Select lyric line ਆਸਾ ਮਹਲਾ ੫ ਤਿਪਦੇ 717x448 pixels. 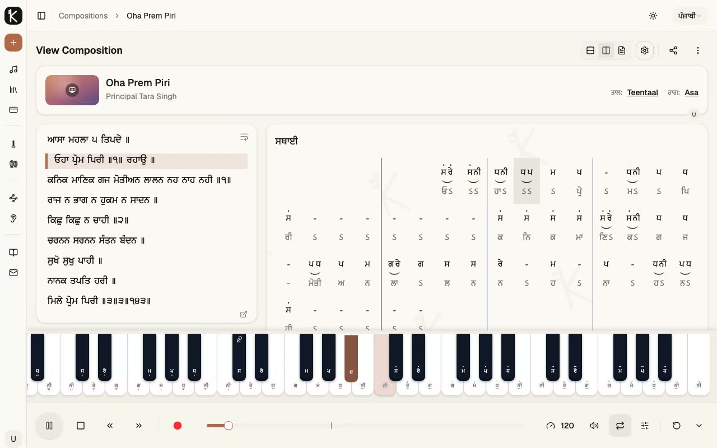point(89,139)
